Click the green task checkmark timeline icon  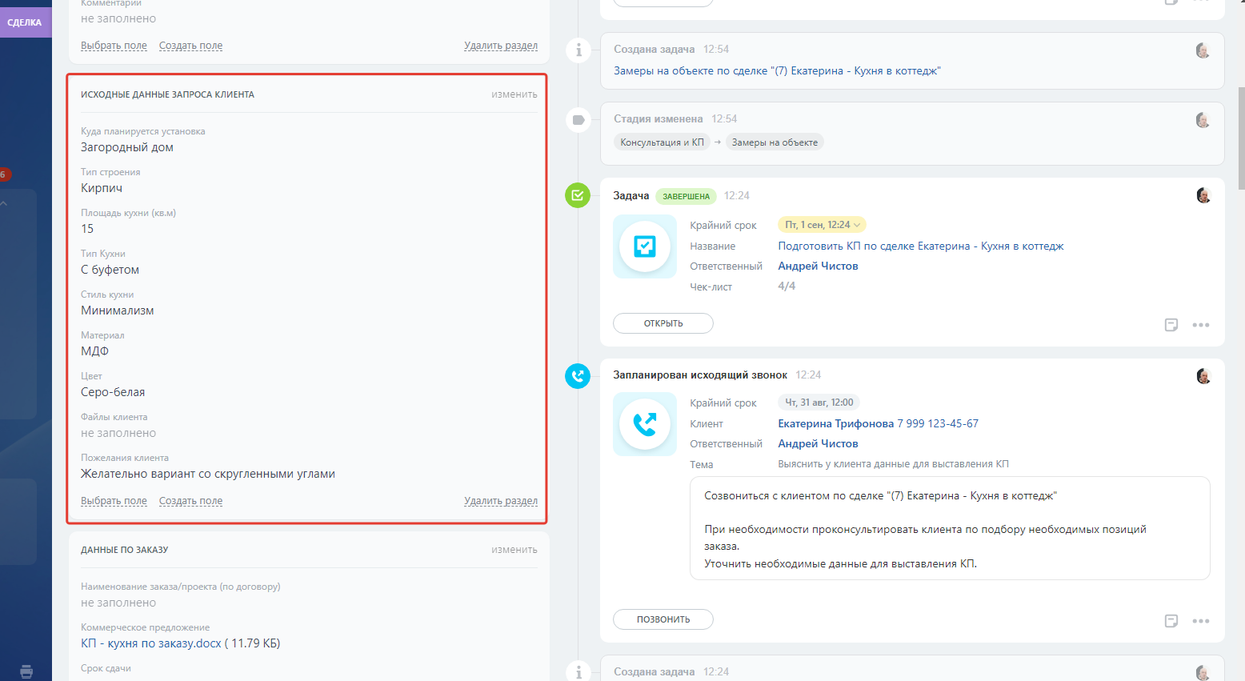(578, 195)
